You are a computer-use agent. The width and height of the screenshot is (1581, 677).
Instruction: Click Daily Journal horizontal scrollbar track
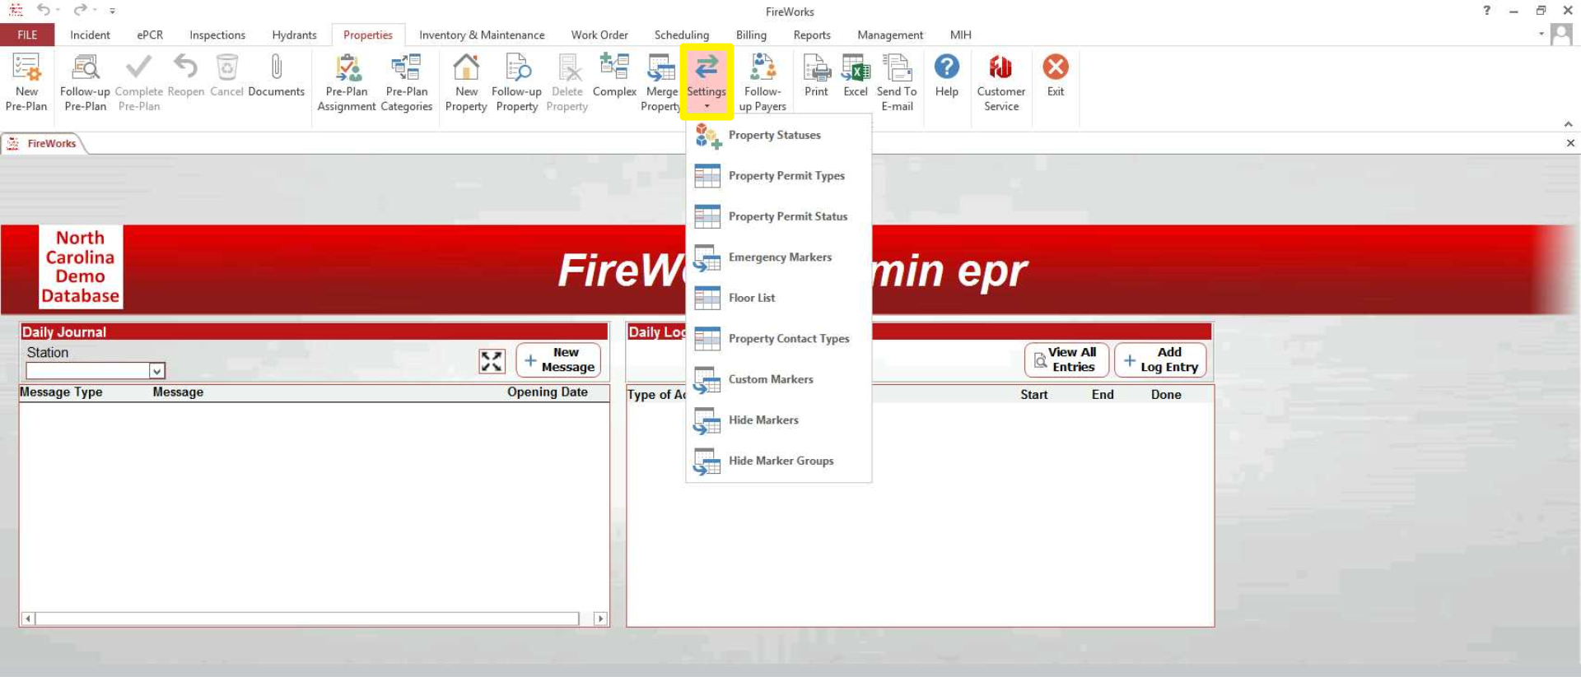coord(307,619)
